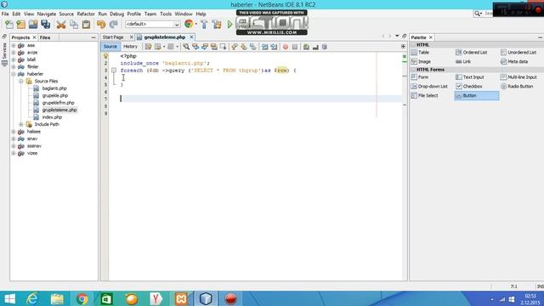Click the NetBeans cube icon in taskbar

click(x=206, y=298)
